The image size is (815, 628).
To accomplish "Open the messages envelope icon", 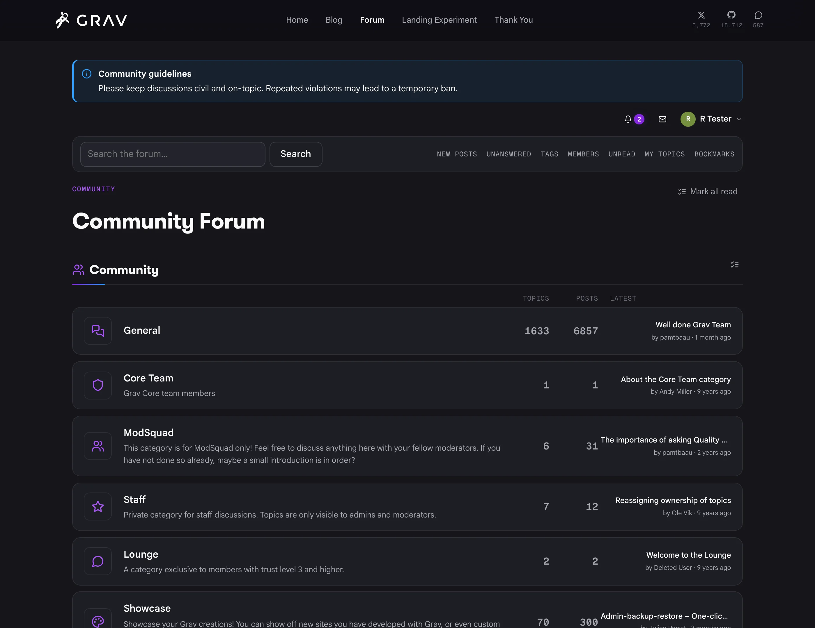I will tap(662, 119).
